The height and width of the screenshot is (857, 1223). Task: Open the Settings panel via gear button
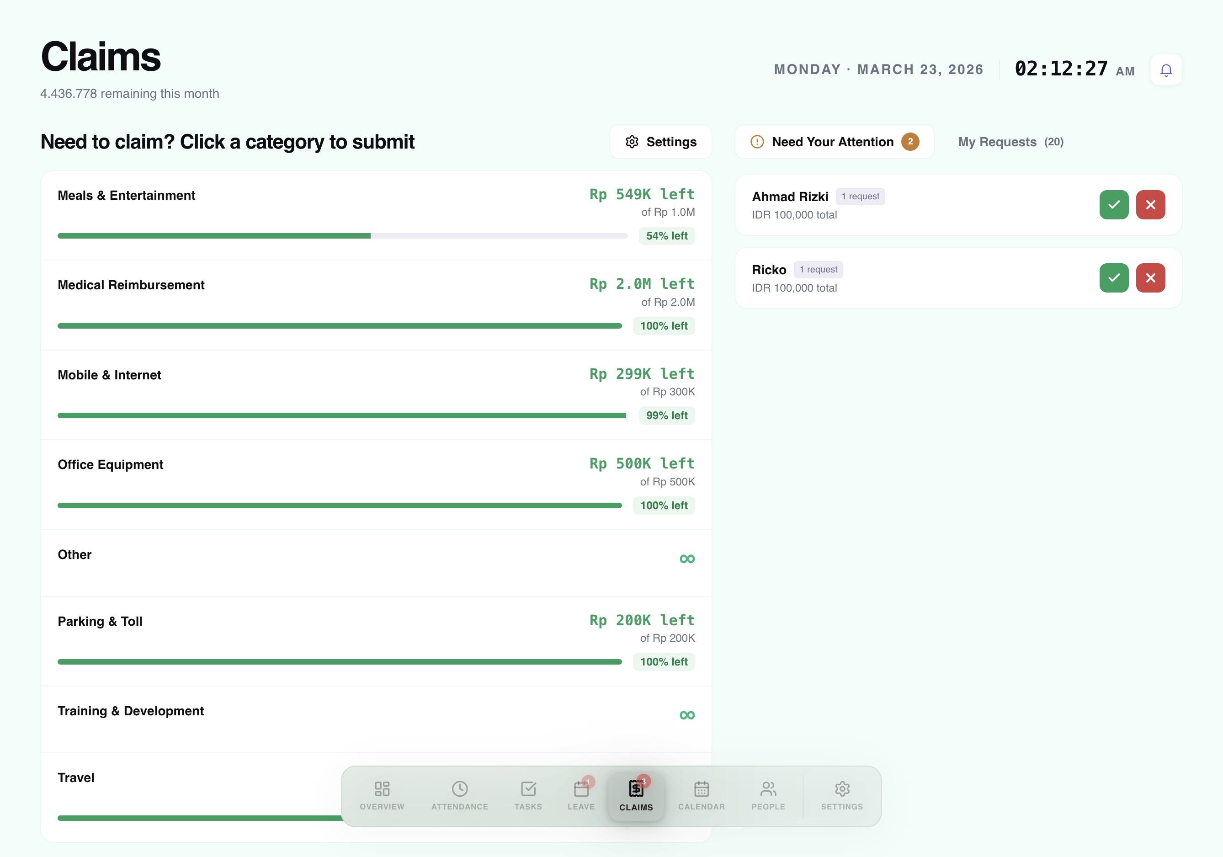[x=661, y=142]
